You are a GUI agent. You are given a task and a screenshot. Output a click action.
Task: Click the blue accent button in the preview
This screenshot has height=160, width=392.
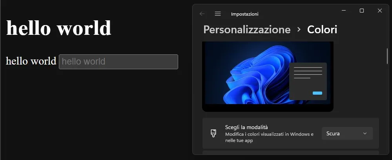(317, 93)
